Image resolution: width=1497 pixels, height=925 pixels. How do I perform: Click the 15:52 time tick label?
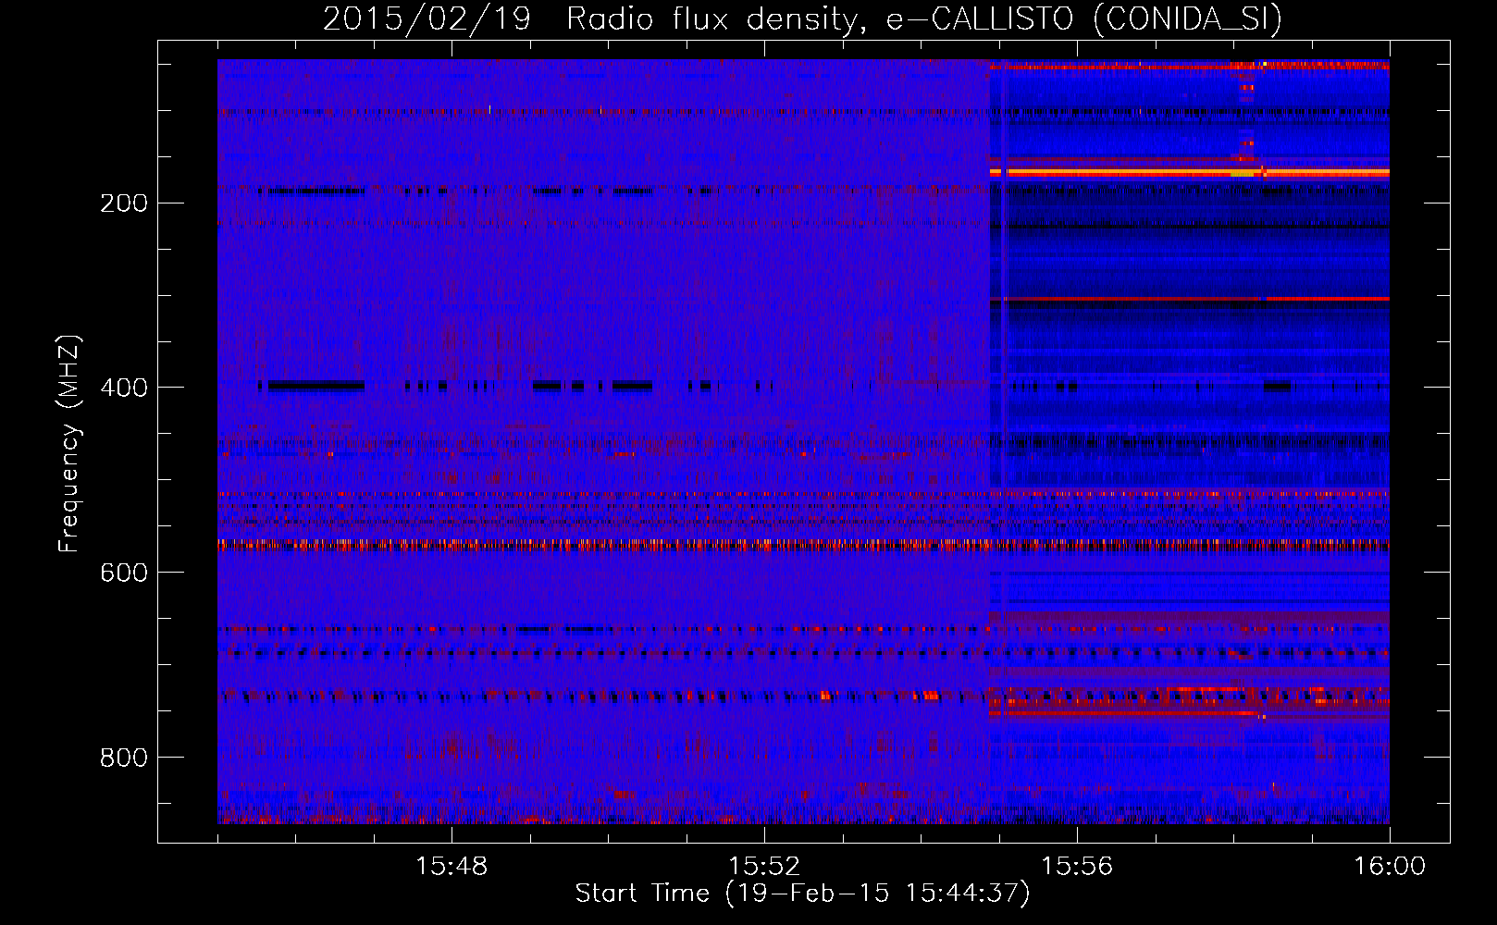(764, 867)
